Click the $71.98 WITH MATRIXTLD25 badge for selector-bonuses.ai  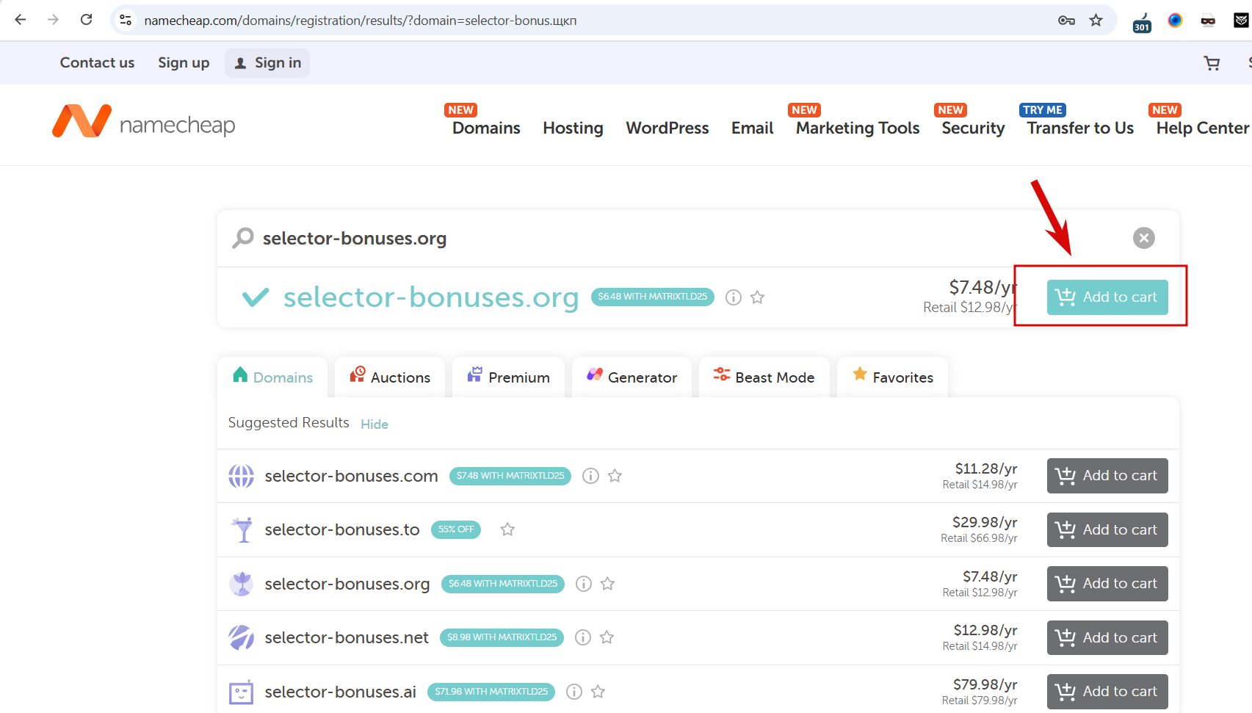click(491, 692)
